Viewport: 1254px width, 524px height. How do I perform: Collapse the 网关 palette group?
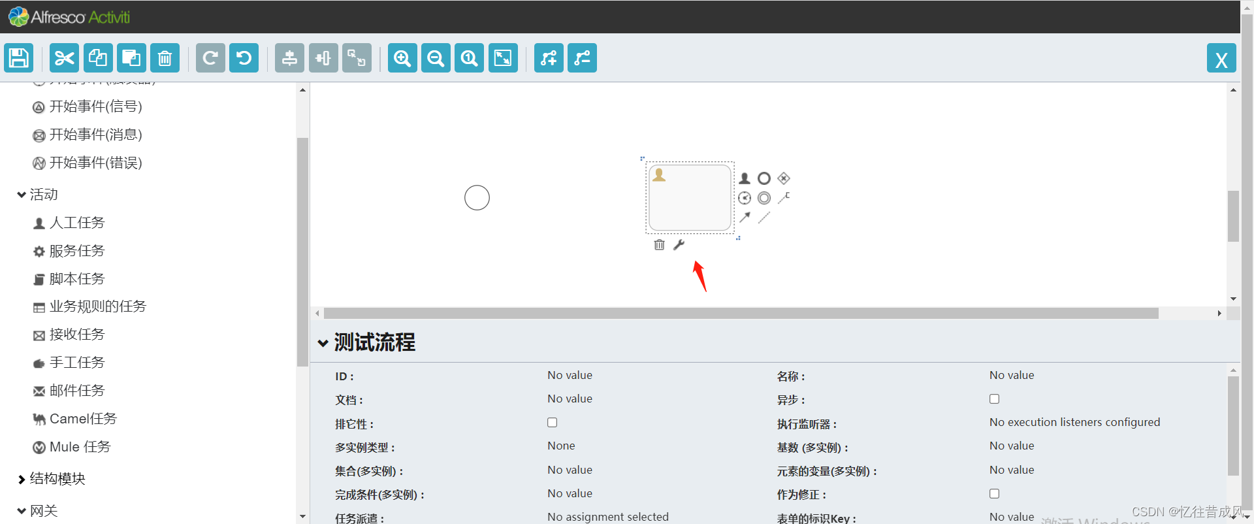pos(22,511)
